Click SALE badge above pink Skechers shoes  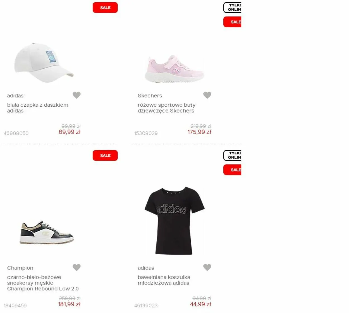tap(232, 22)
